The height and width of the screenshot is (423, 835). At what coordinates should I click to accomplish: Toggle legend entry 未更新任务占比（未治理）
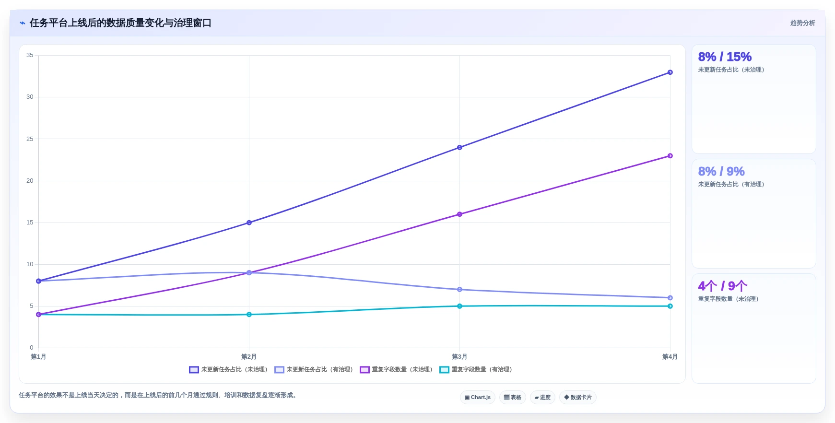[228, 369]
